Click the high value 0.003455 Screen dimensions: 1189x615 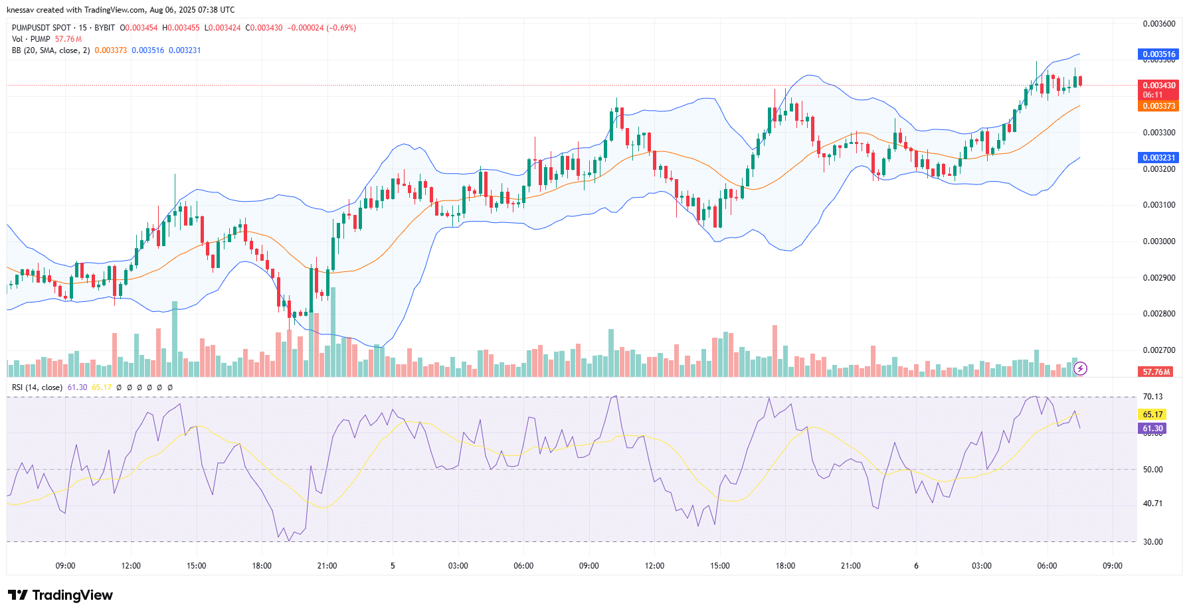(183, 28)
